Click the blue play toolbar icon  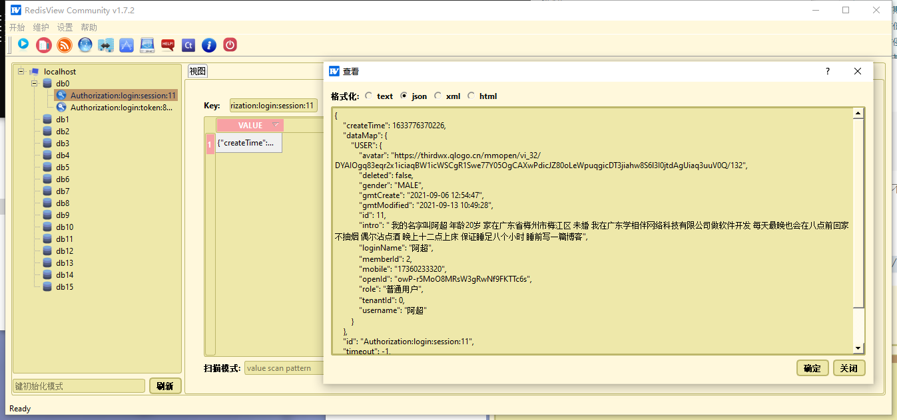pos(23,45)
